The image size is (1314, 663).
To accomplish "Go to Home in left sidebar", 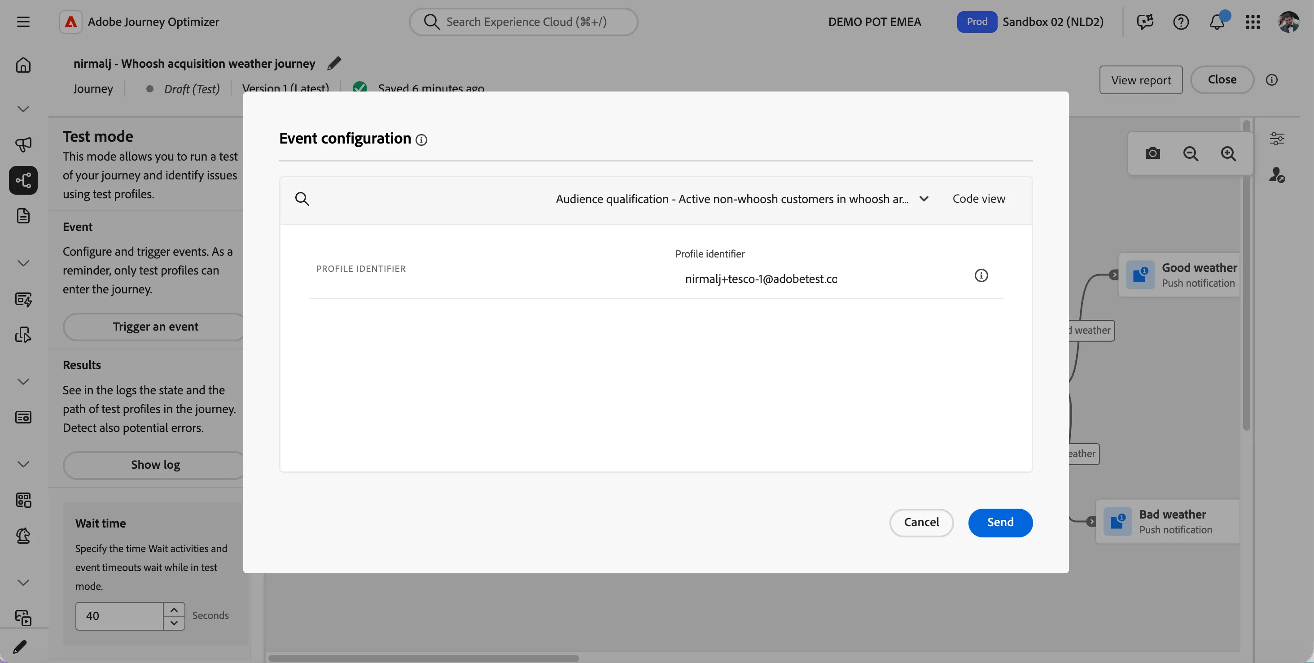I will click(x=23, y=65).
